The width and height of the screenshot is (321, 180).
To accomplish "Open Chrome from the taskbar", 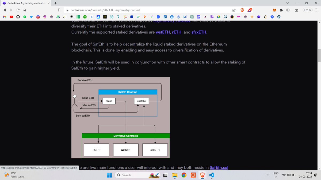I will pos(184,175).
